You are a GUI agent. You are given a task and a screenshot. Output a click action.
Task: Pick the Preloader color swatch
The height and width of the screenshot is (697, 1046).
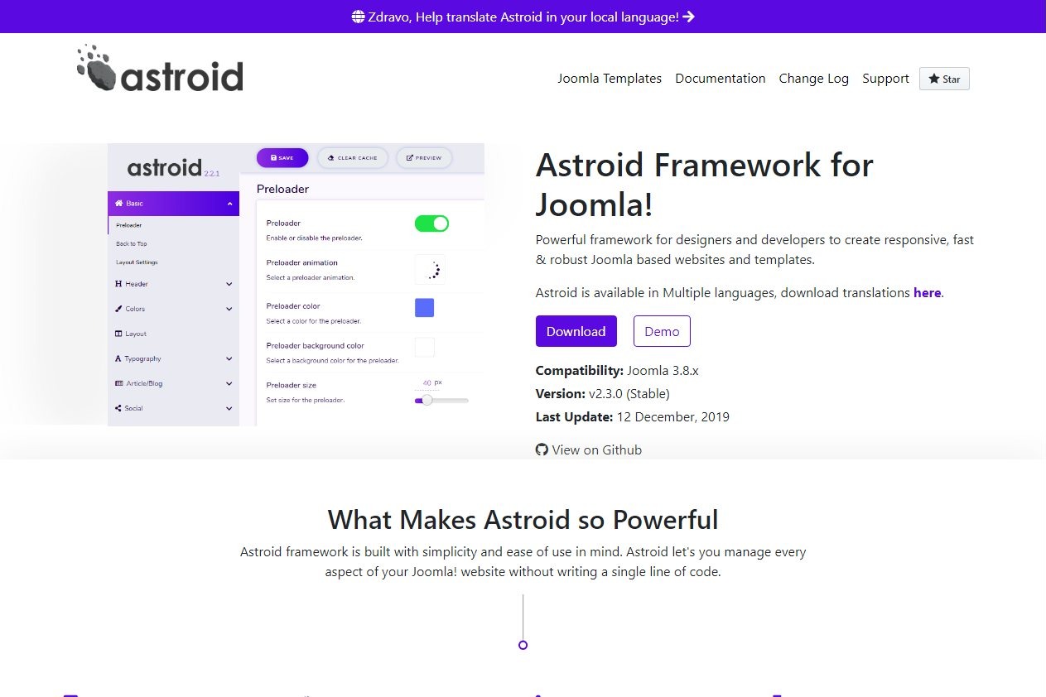click(x=424, y=308)
